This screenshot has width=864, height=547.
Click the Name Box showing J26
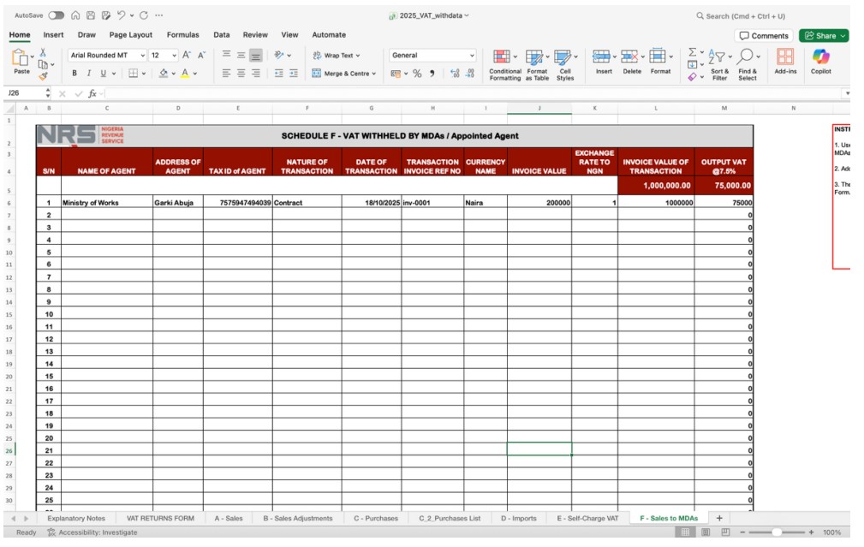coord(23,93)
